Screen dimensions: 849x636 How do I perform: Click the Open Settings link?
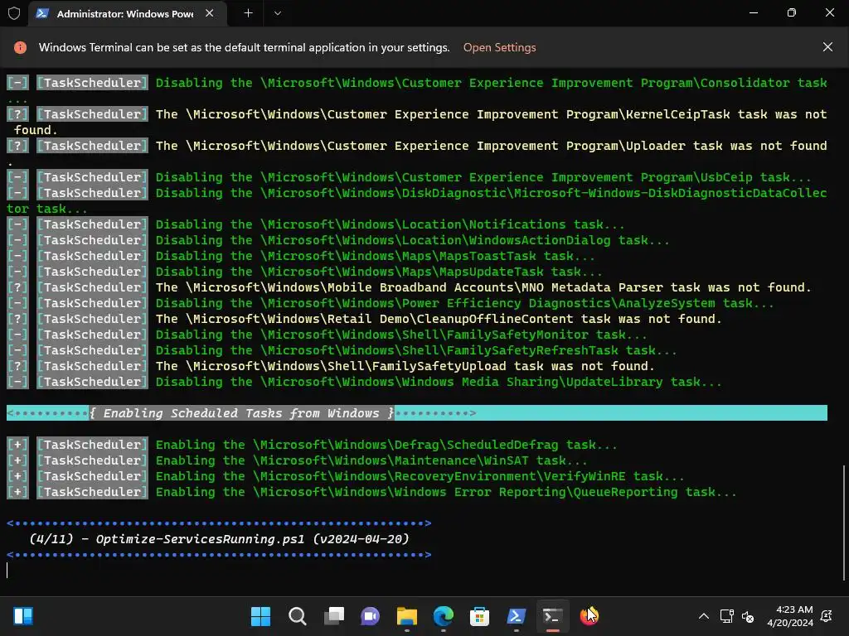click(x=499, y=47)
